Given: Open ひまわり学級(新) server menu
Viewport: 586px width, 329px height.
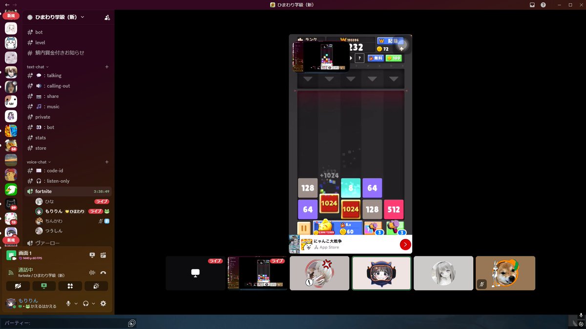Looking at the screenshot, I should click(x=56, y=17).
